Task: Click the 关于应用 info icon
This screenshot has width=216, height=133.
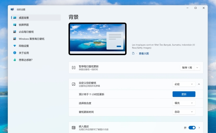Action: pyautogui.click(x=15, y=53)
